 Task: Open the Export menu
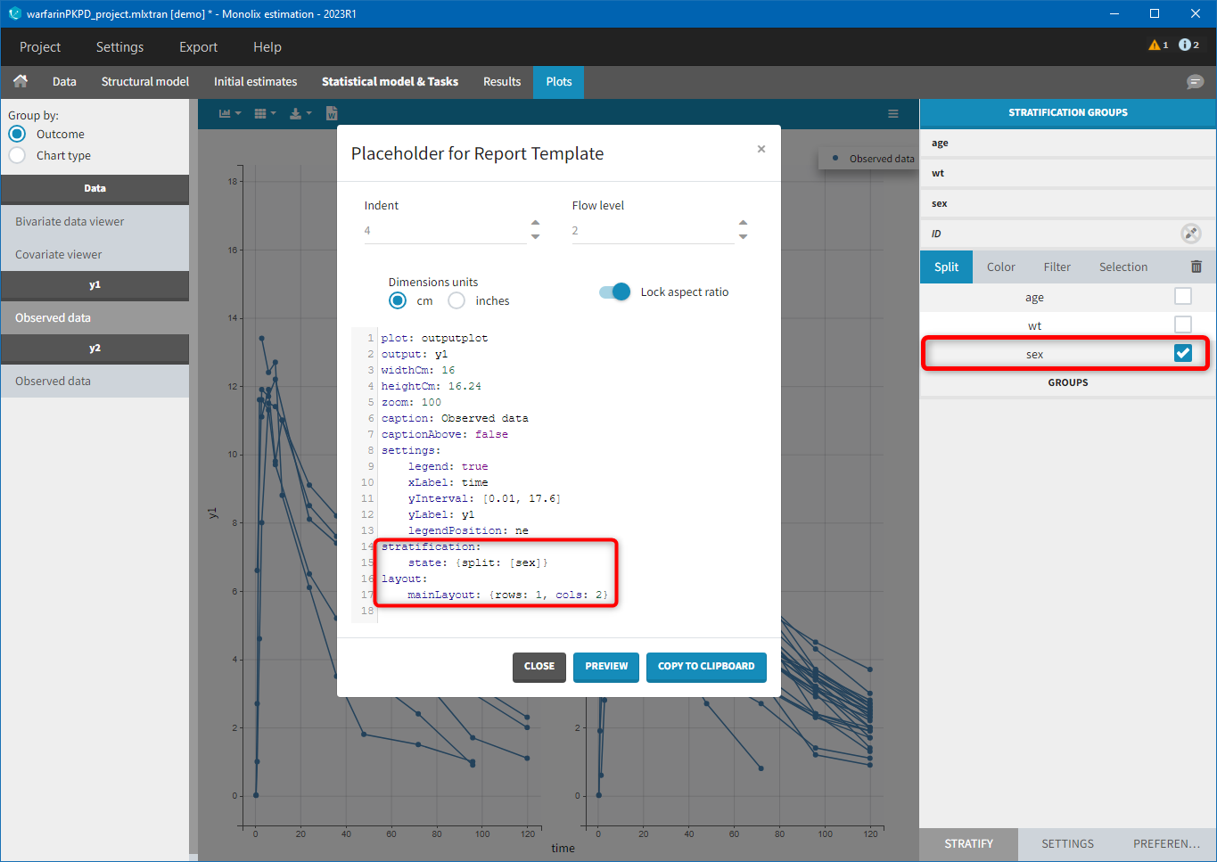pyautogui.click(x=198, y=47)
